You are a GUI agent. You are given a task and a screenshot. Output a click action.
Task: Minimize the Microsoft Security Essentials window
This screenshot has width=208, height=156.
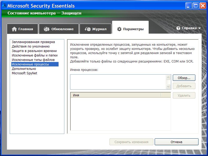point(189,6)
